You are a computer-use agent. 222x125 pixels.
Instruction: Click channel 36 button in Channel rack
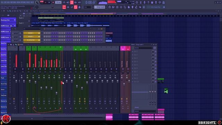click(32, 36)
